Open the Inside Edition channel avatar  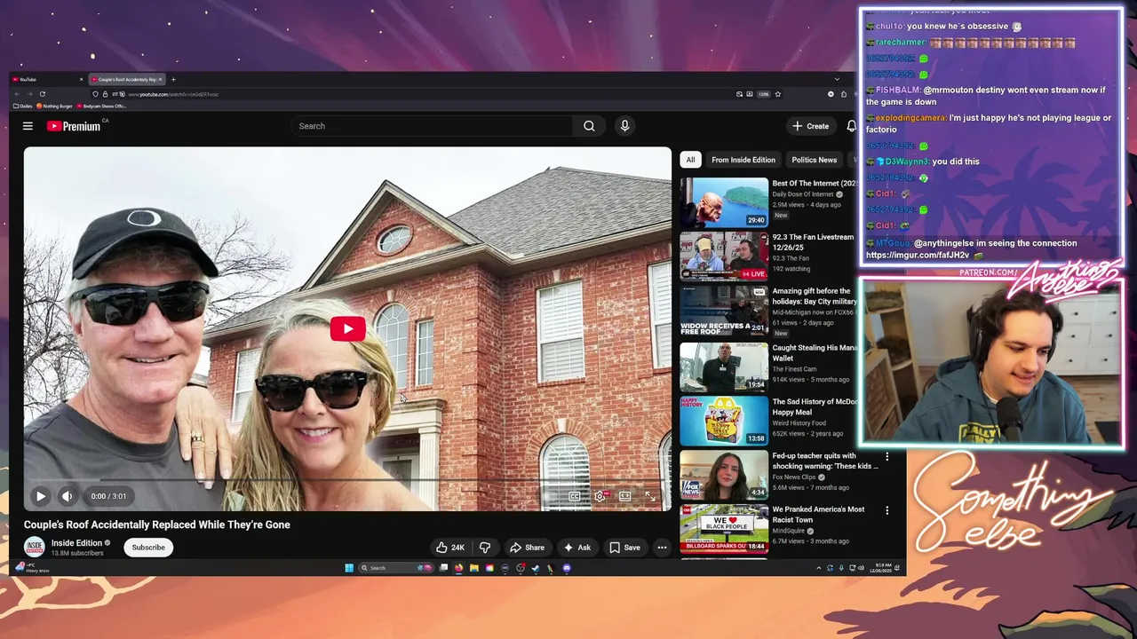click(35, 548)
